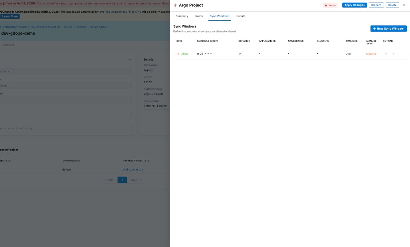Viewport: 410px width, 247px height.
Task: Click the 1h duration value
Action: [240, 54]
